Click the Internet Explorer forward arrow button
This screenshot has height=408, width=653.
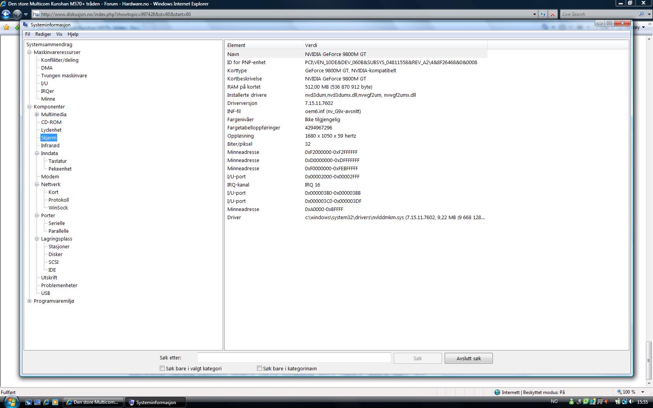click(x=17, y=14)
